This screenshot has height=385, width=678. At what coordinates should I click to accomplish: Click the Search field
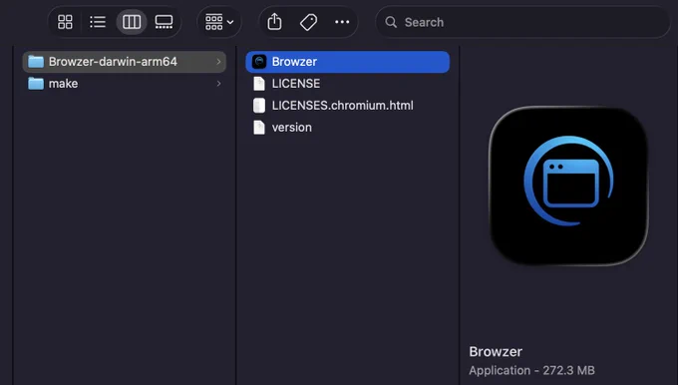(522, 22)
